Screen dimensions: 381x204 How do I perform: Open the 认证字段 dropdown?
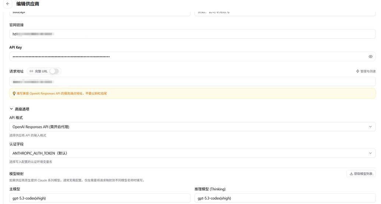pyautogui.click(x=193, y=153)
